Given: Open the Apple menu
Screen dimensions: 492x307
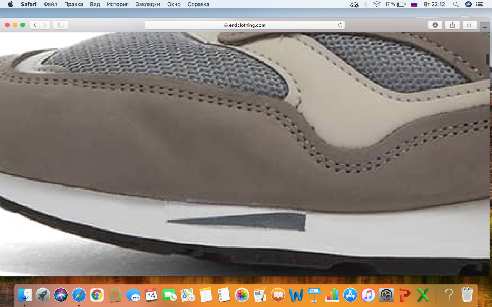Looking at the screenshot, I should click(10, 4).
